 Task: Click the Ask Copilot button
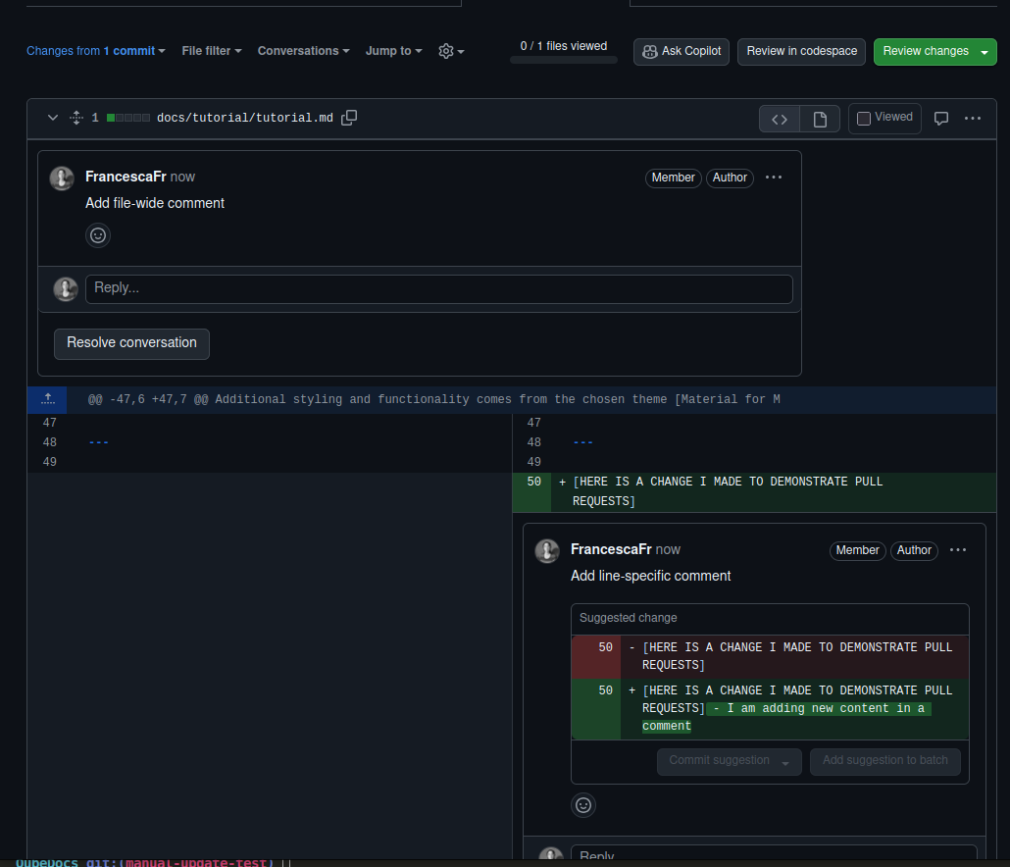click(682, 52)
